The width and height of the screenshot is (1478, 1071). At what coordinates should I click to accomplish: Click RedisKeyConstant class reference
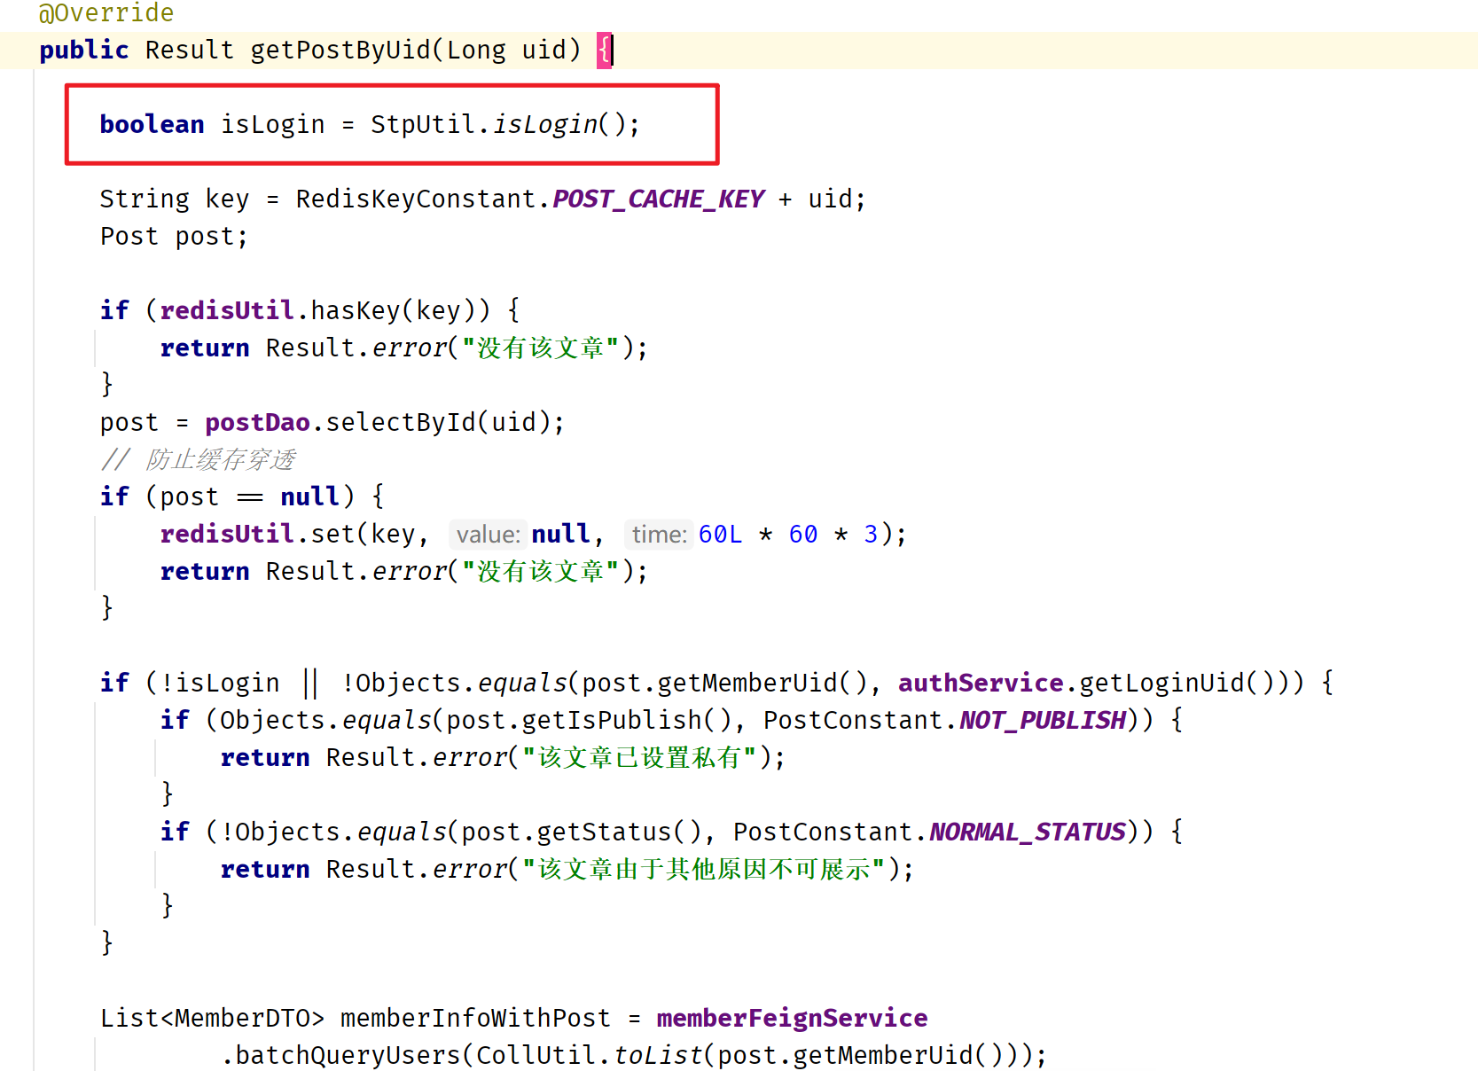tap(415, 199)
